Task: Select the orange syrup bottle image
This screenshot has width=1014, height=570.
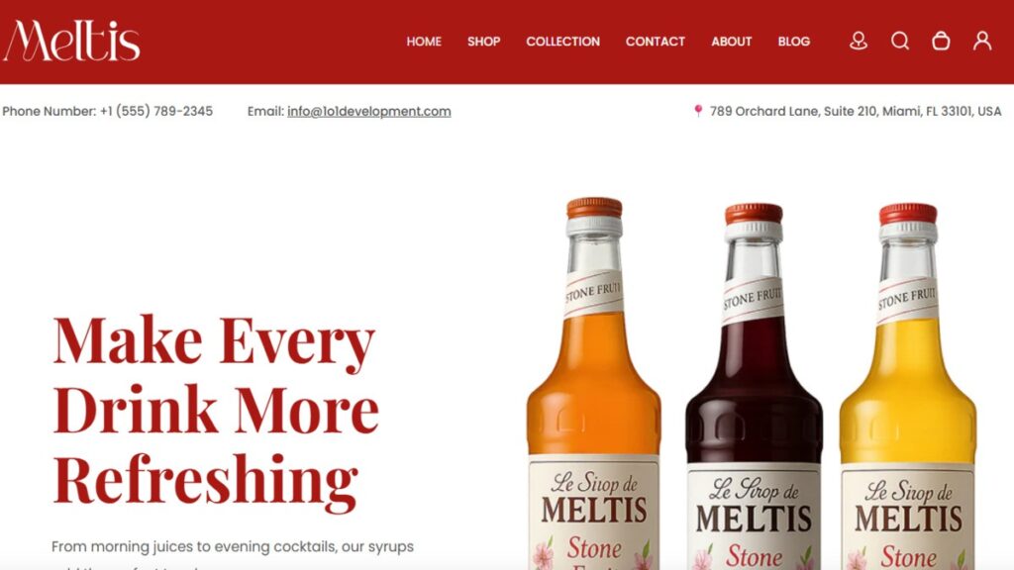Action: pyautogui.click(x=594, y=384)
